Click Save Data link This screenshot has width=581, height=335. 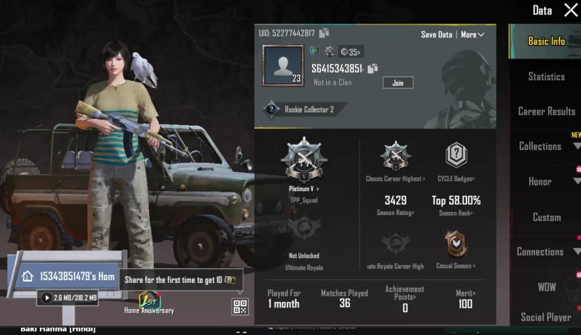[x=436, y=35]
